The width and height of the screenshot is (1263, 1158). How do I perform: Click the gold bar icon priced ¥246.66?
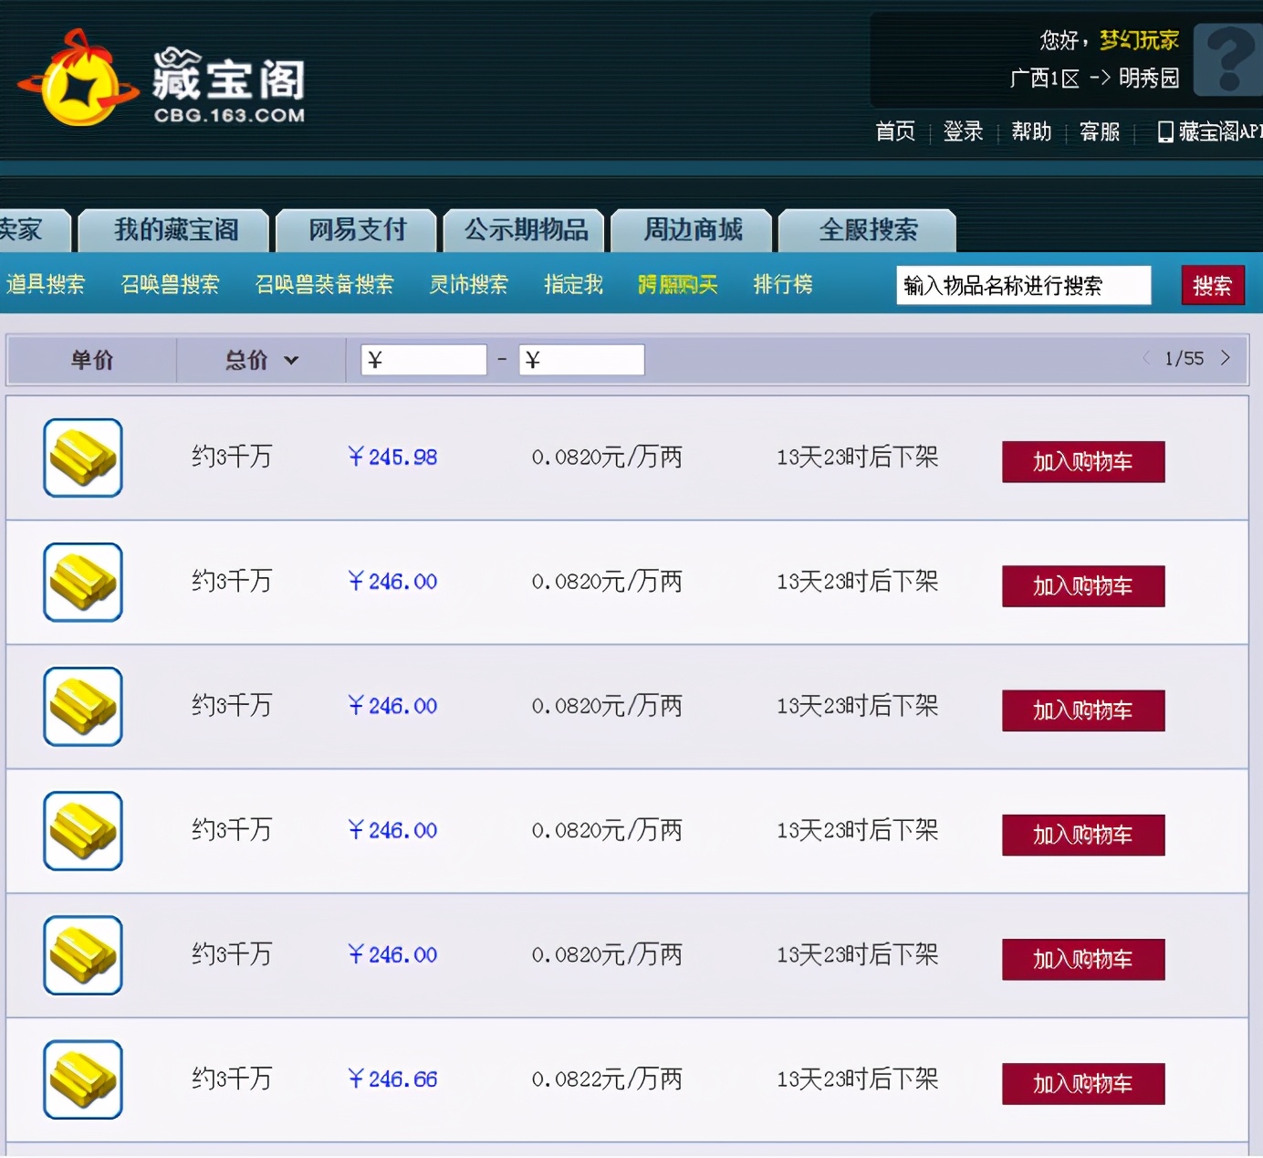[x=83, y=1079]
